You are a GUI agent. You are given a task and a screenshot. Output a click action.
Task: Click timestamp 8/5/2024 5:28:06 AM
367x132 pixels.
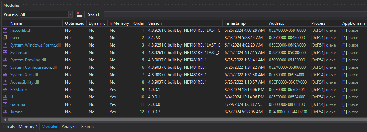(x=243, y=112)
